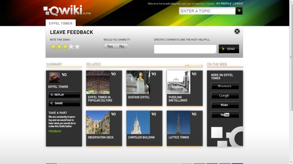Rate this Qwiki one star
The width and height of the screenshot is (293, 164).
point(53,47)
